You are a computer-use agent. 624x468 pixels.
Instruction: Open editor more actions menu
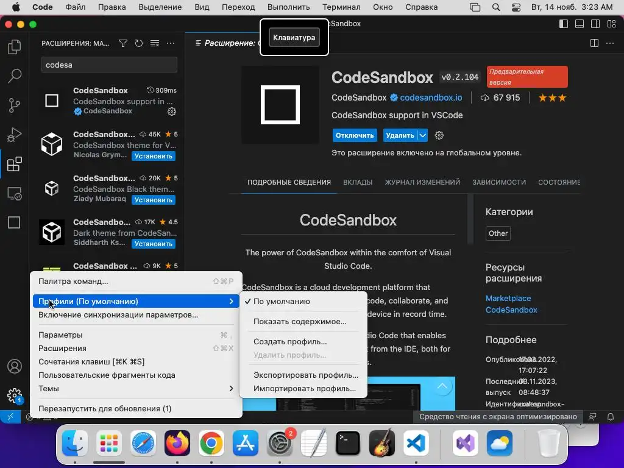click(609, 43)
